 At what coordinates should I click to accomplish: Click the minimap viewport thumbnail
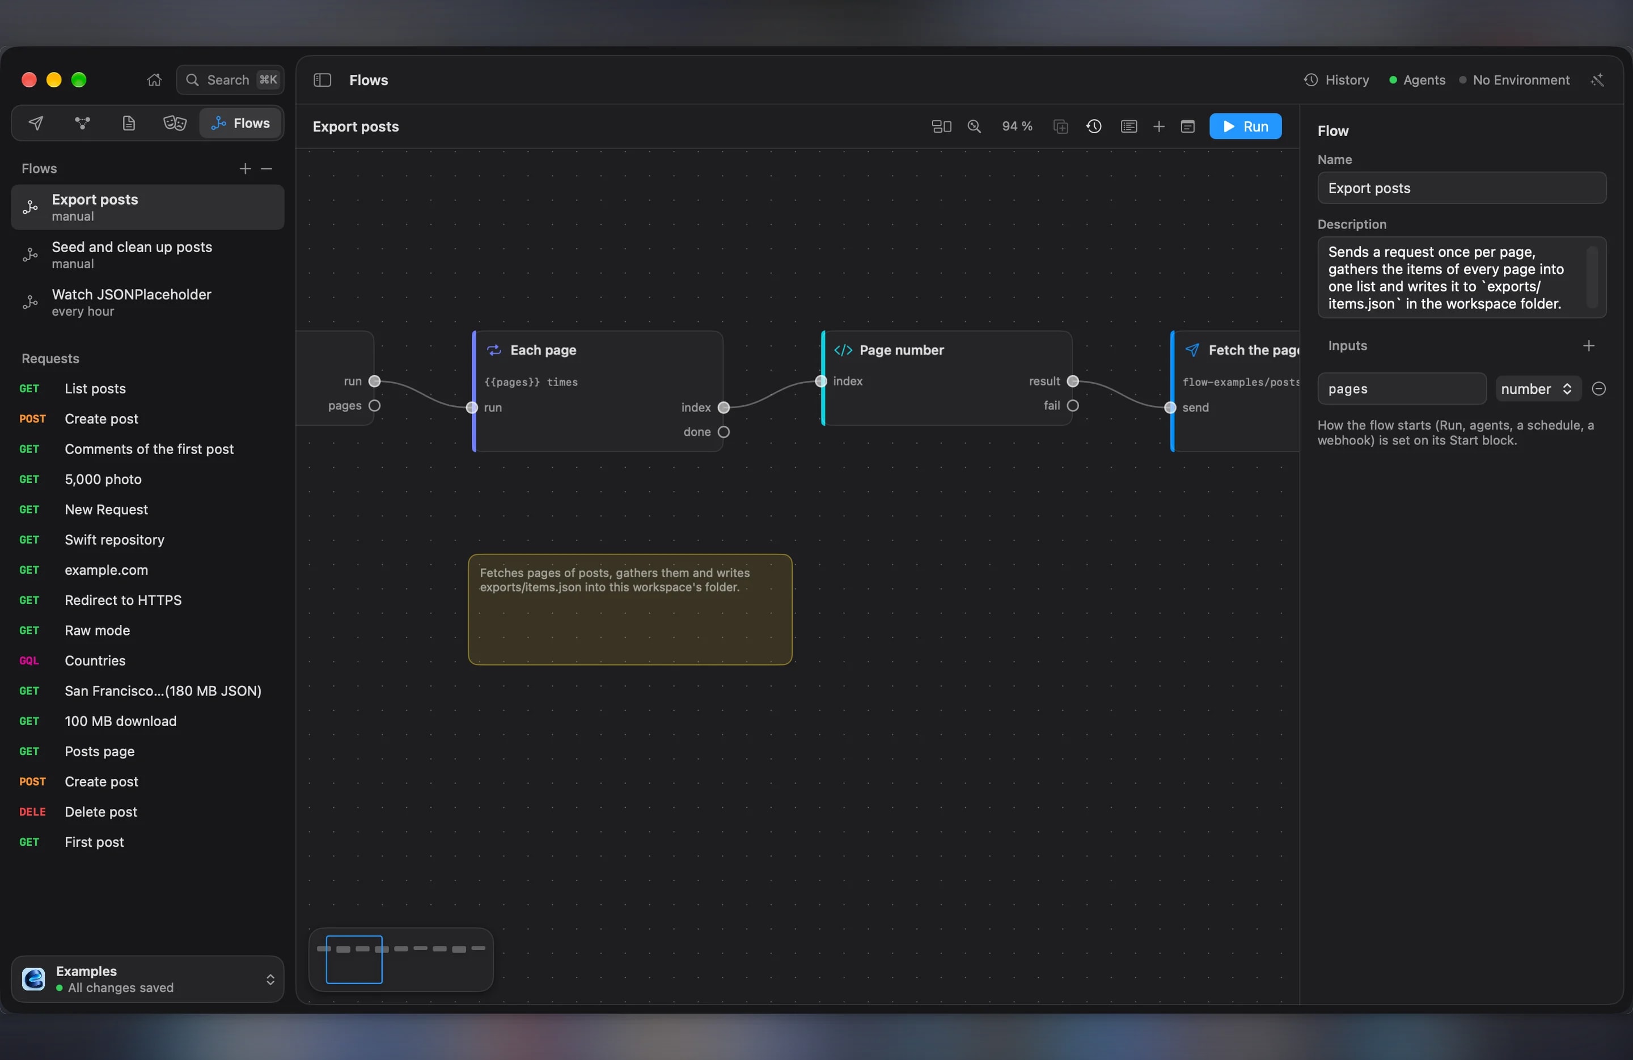pos(354,960)
